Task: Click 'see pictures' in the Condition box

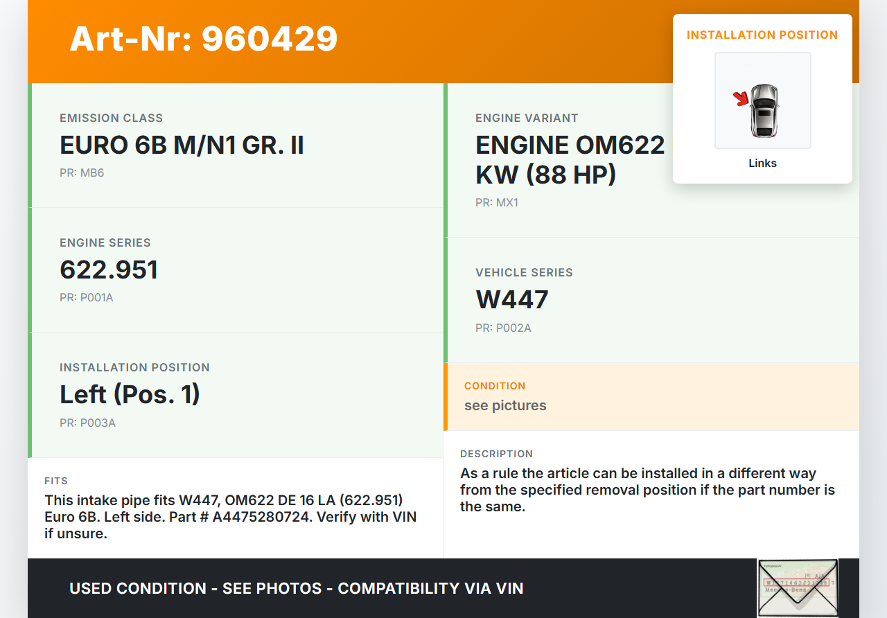Action: (x=505, y=405)
